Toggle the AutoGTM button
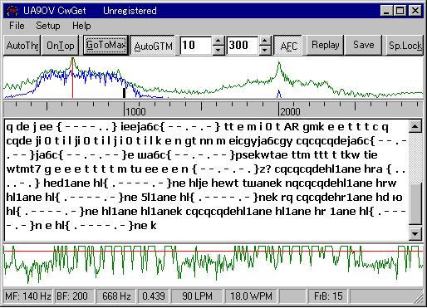This screenshot has height=308, width=427. 153,46
